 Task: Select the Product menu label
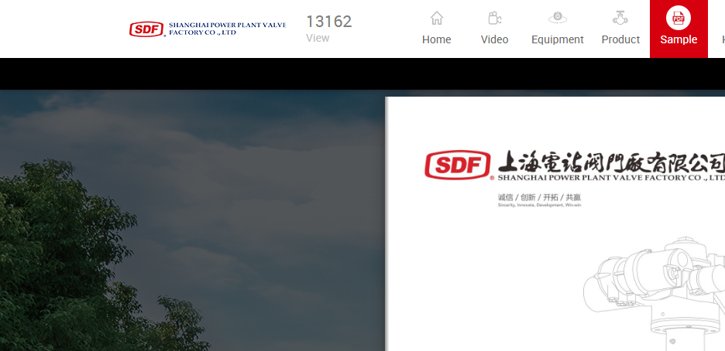(620, 39)
